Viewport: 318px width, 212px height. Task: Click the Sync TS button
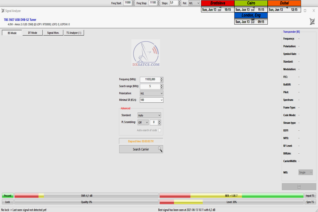pos(310,202)
